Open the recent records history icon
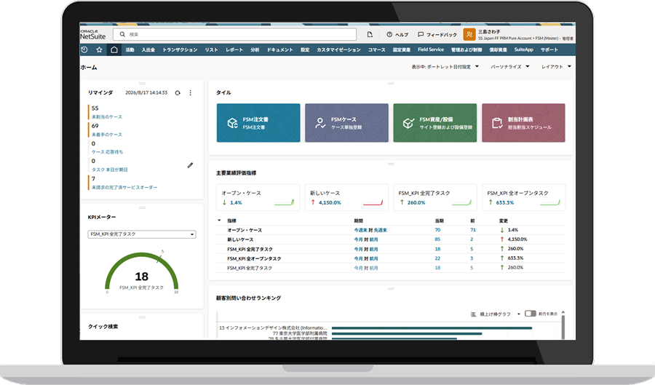655x385 pixels. (x=84, y=49)
